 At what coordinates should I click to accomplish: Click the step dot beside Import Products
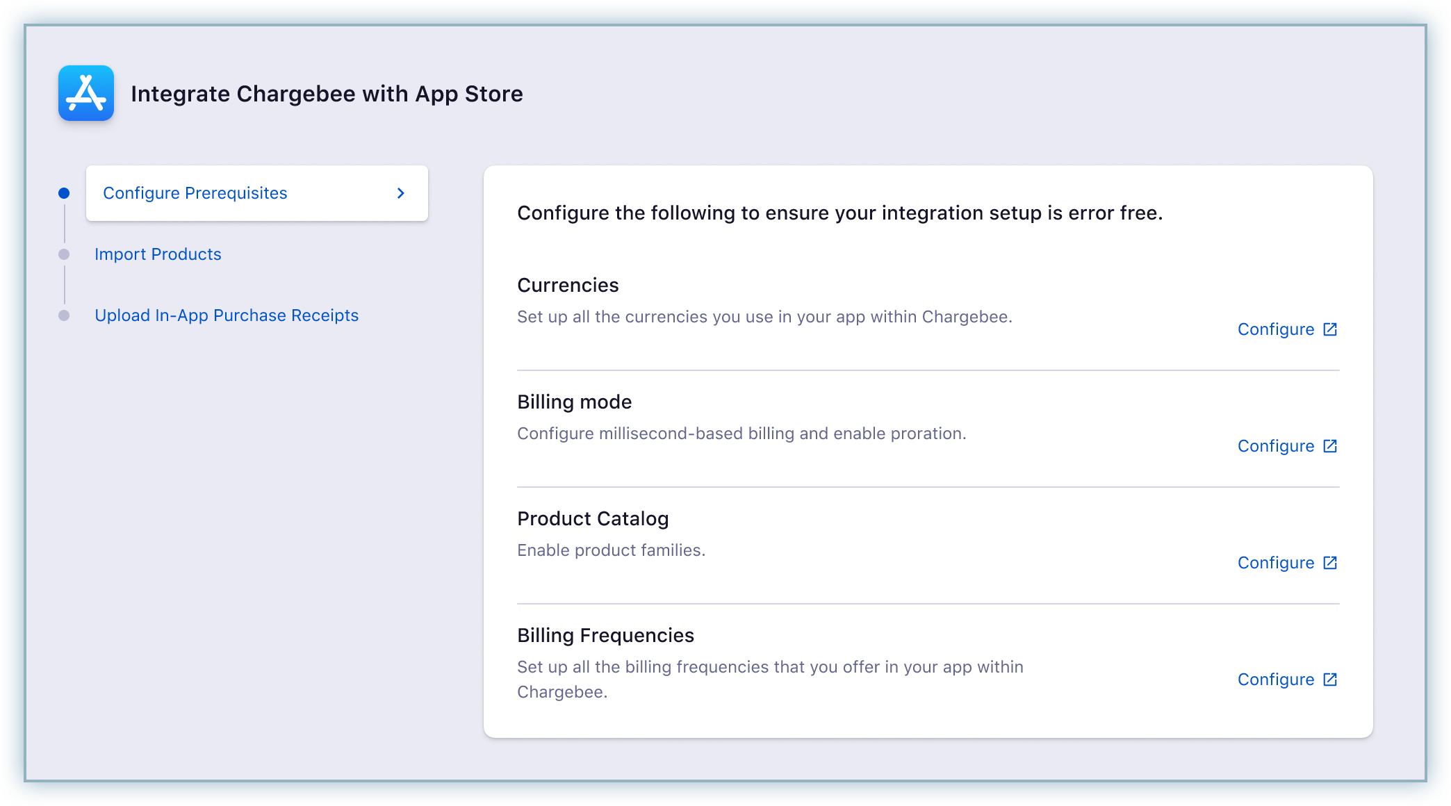(x=64, y=254)
